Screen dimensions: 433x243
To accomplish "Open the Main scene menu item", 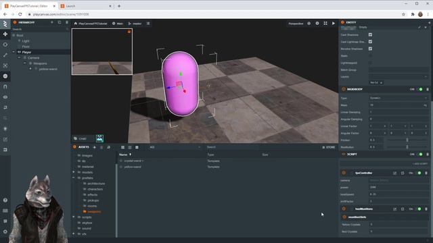I will pos(118,24).
